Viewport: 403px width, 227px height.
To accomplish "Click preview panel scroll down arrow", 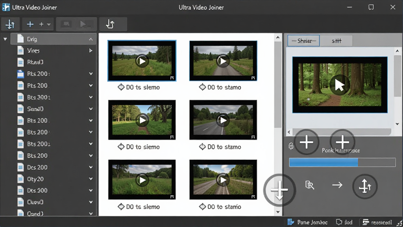I will pos(397,124).
